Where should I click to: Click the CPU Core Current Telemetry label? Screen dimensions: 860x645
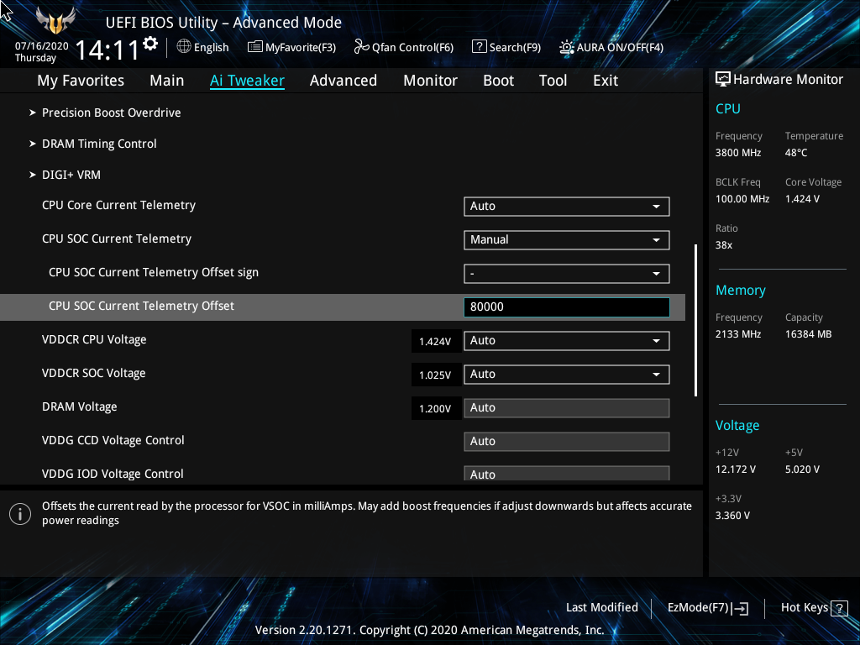[119, 205]
